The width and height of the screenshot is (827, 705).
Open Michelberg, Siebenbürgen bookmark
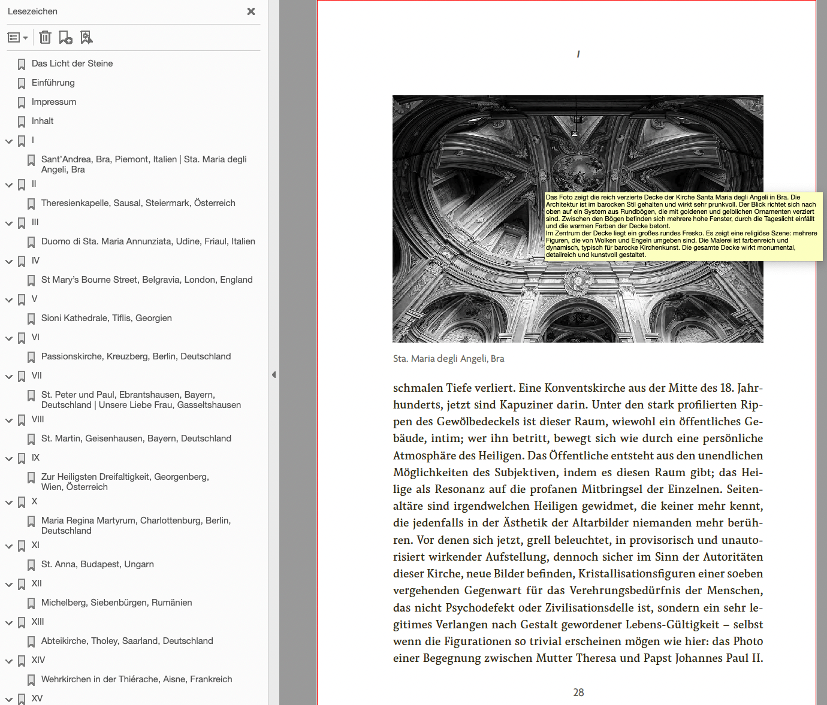point(117,603)
